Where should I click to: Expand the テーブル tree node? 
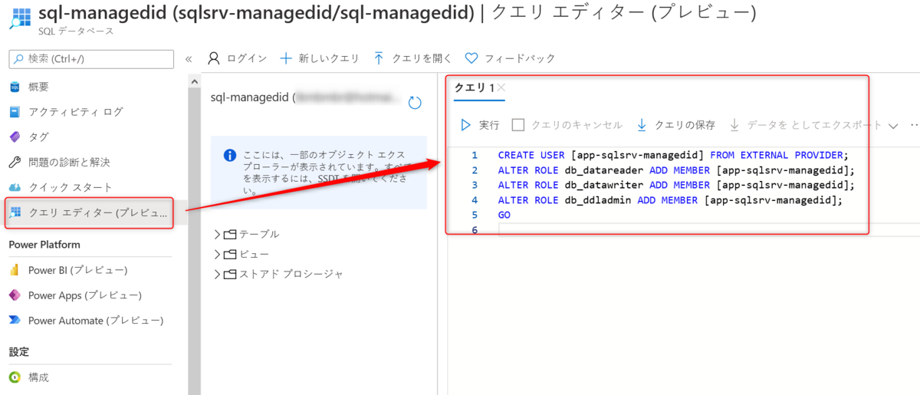click(217, 234)
